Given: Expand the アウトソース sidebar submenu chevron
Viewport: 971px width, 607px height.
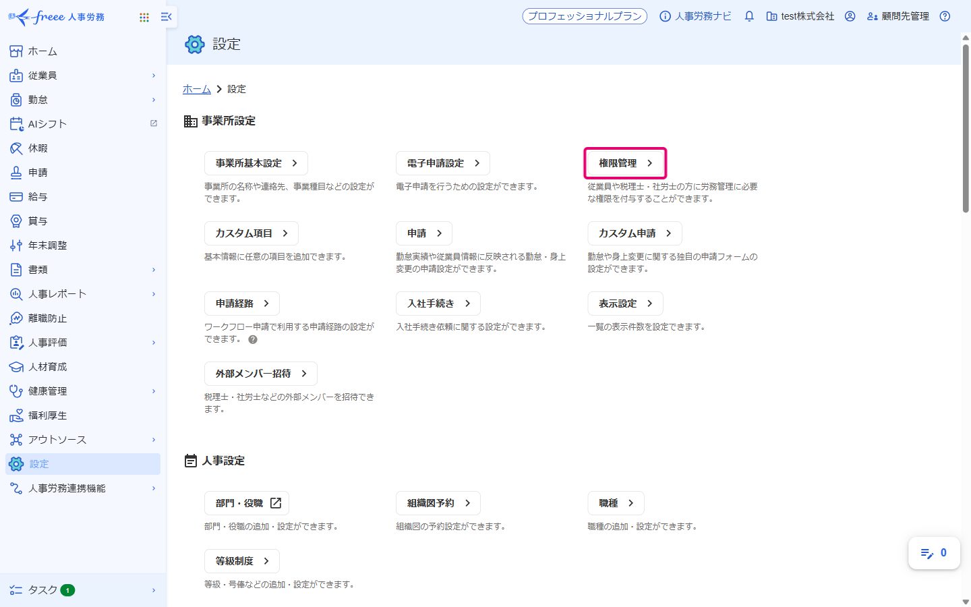Looking at the screenshot, I should coord(154,440).
